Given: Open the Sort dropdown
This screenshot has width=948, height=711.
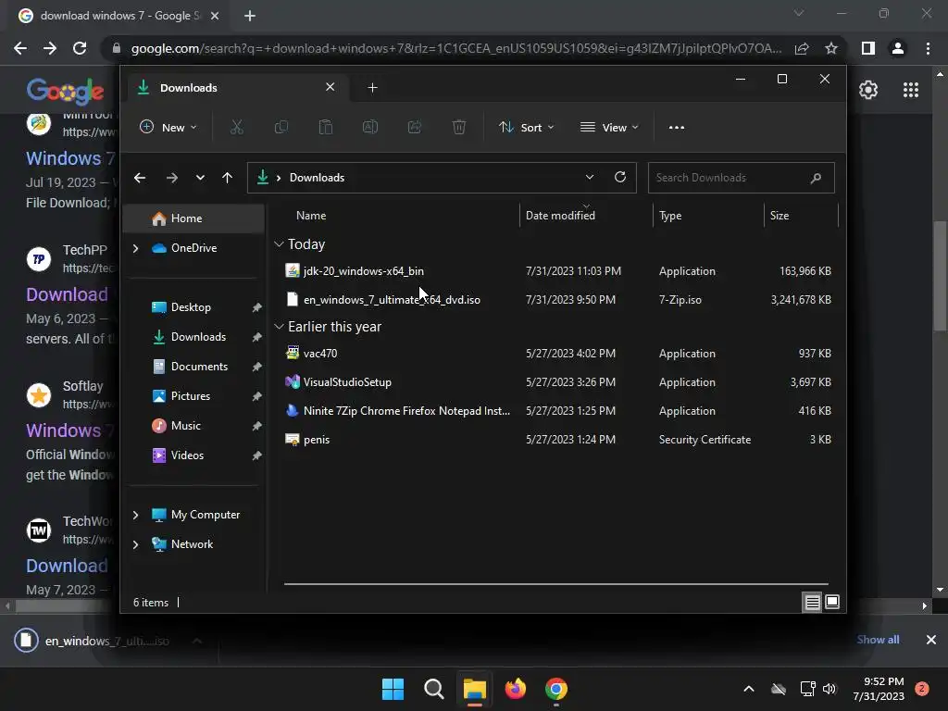Looking at the screenshot, I should click(x=526, y=128).
